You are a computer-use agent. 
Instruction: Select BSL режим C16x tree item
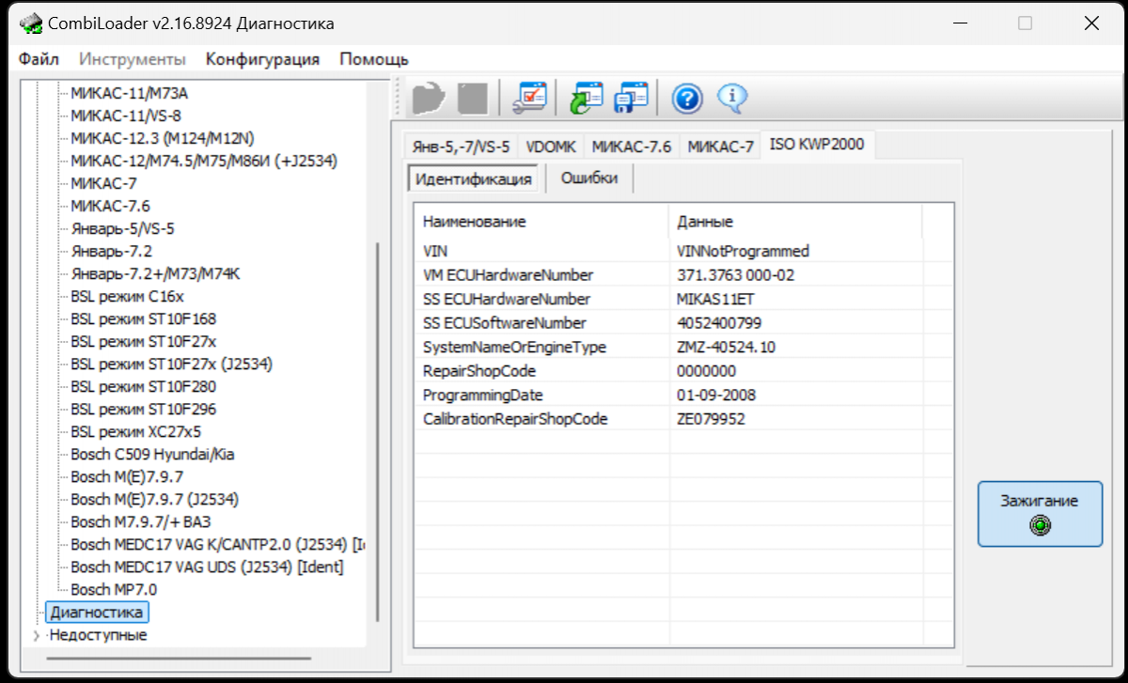[128, 296]
